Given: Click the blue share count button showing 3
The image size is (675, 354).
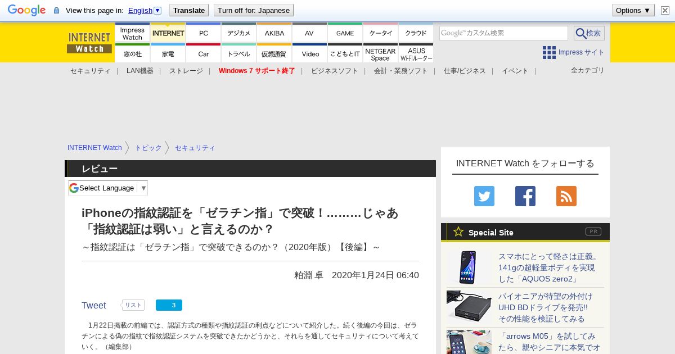Looking at the screenshot, I should tap(169, 305).
